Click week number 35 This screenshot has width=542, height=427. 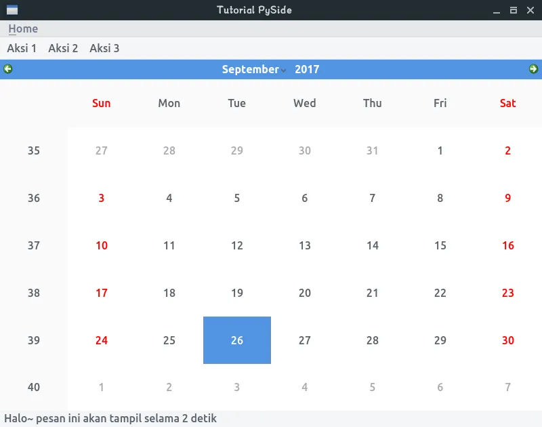pyautogui.click(x=34, y=150)
